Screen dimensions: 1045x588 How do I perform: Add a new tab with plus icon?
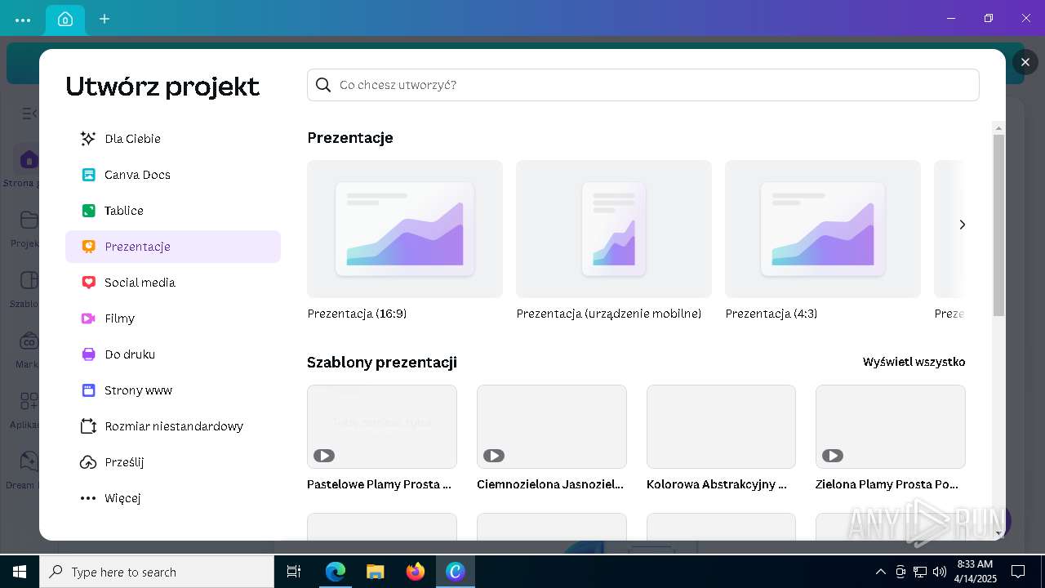[x=104, y=19]
